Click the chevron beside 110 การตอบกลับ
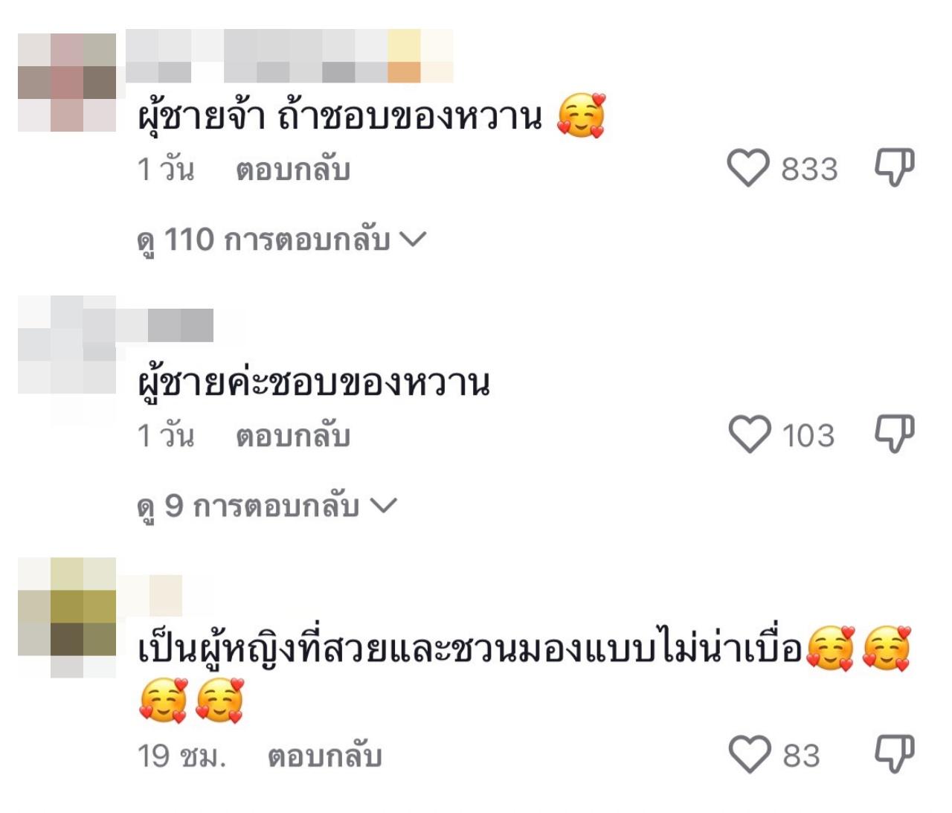This screenshot has height=813, width=952. point(413,240)
